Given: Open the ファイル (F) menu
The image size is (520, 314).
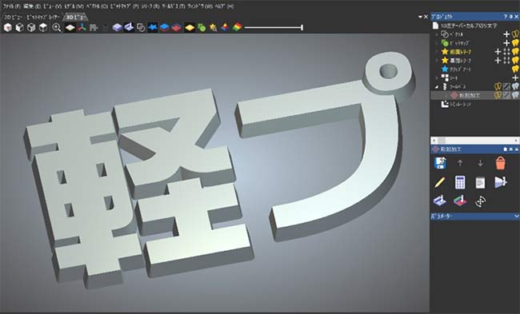Looking at the screenshot, I should (x=12, y=6).
